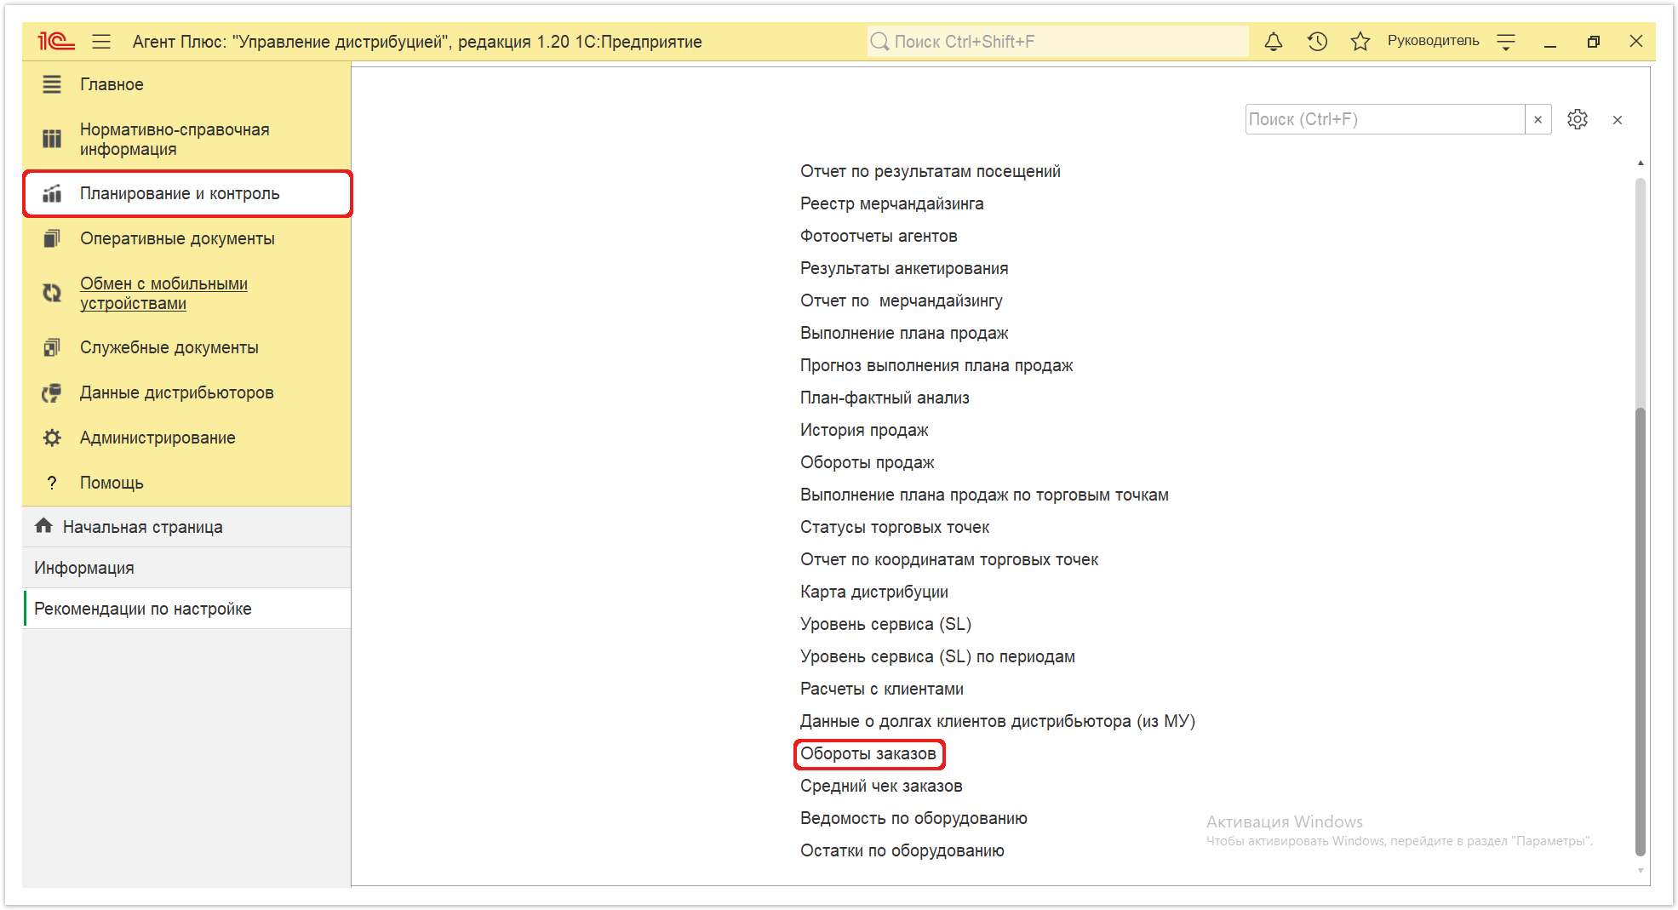1678x910 pixels.
Task: Open Статусы торговых точек
Action: 894,527
